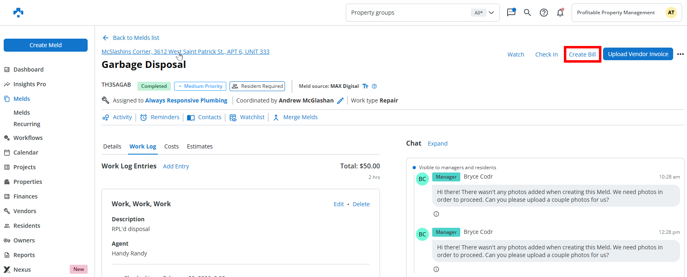Click the three-dot more options icon
This screenshot has width=687, height=277.
(680, 54)
